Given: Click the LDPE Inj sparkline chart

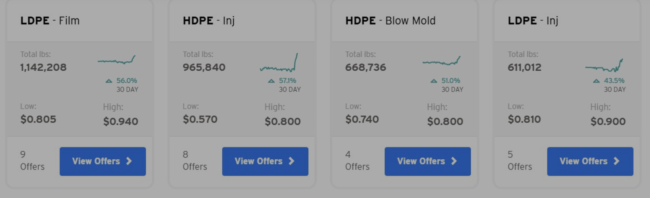Looking at the screenshot, I should 604,65.
